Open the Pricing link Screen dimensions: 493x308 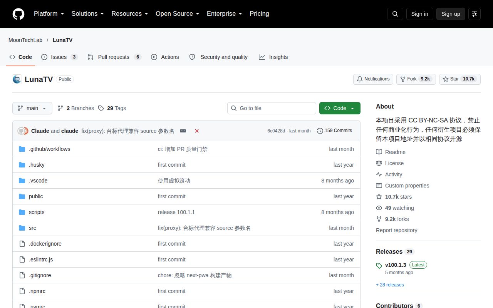259,14
